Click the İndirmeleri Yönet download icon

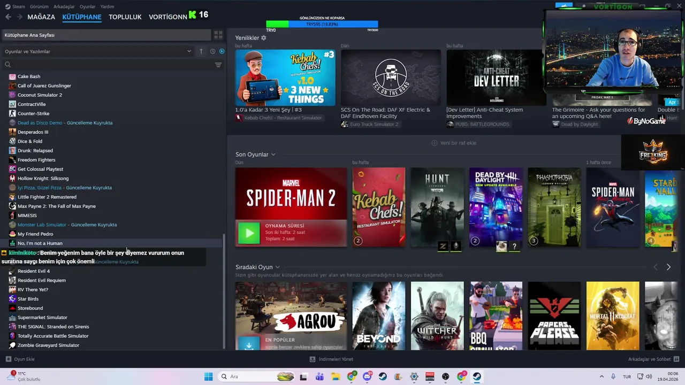tap(313, 359)
